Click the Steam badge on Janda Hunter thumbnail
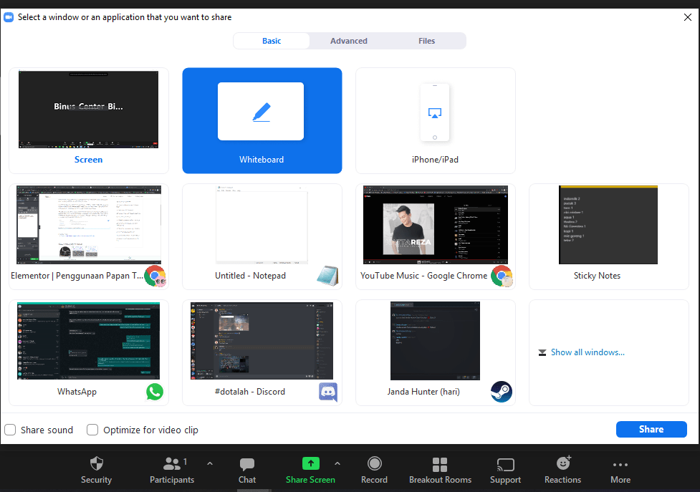 coord(501,392)
